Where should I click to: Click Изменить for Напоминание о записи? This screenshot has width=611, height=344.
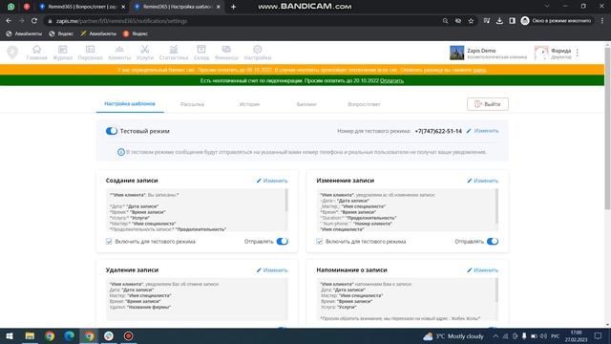pyautogui.click(x=483, y=269)
